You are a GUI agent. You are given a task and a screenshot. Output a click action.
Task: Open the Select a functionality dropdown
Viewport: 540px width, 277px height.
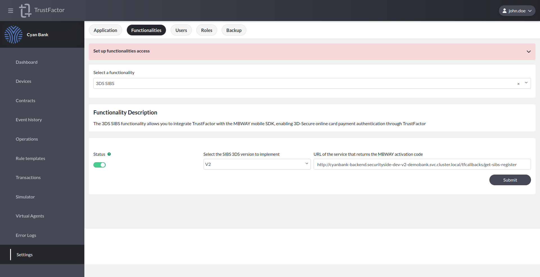(526, 83)
